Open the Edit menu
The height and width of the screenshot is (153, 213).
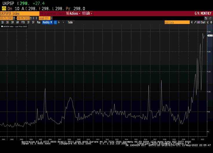(87, 13)
